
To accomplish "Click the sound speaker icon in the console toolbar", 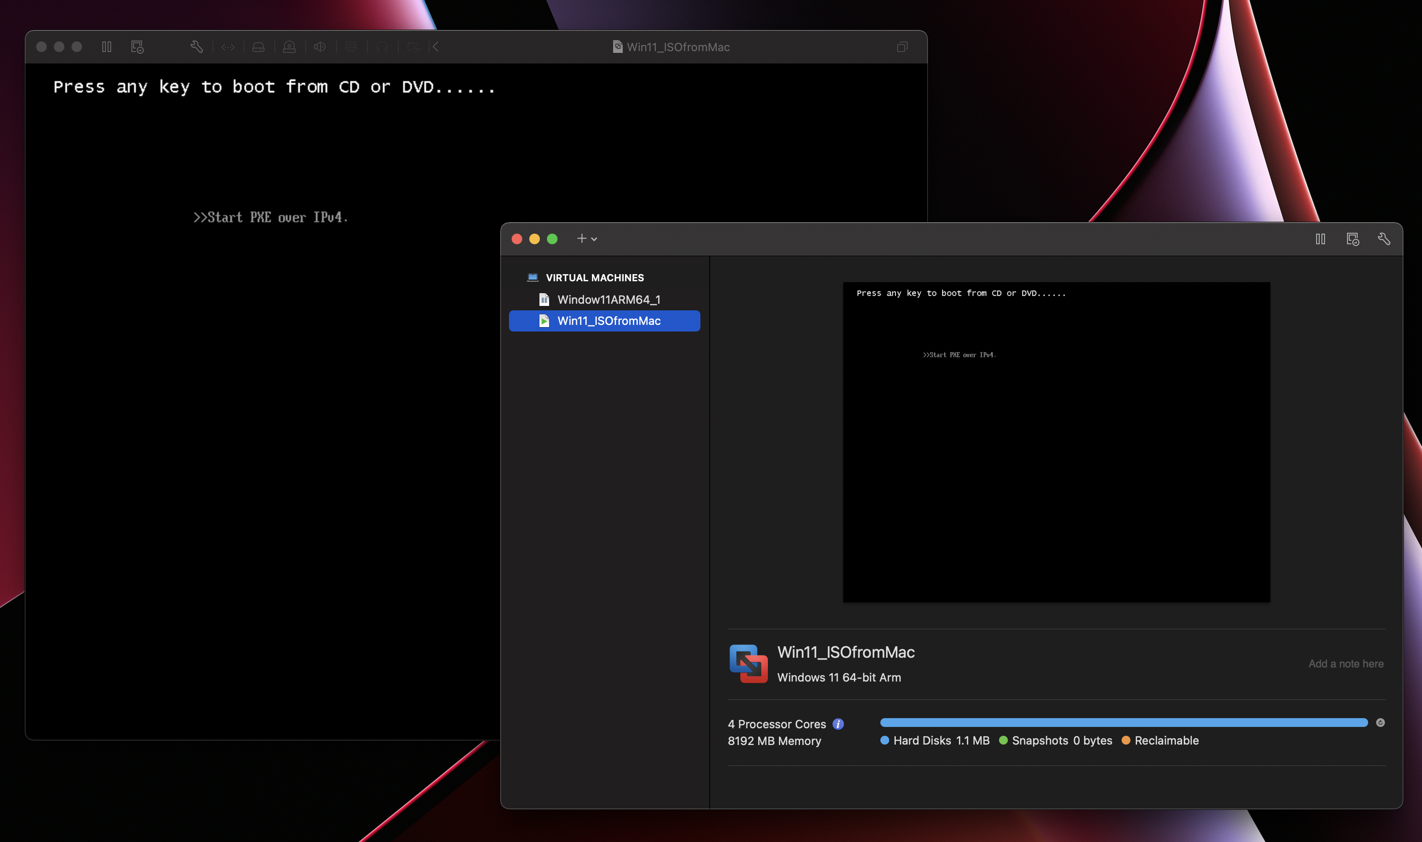I will point(320,47).
